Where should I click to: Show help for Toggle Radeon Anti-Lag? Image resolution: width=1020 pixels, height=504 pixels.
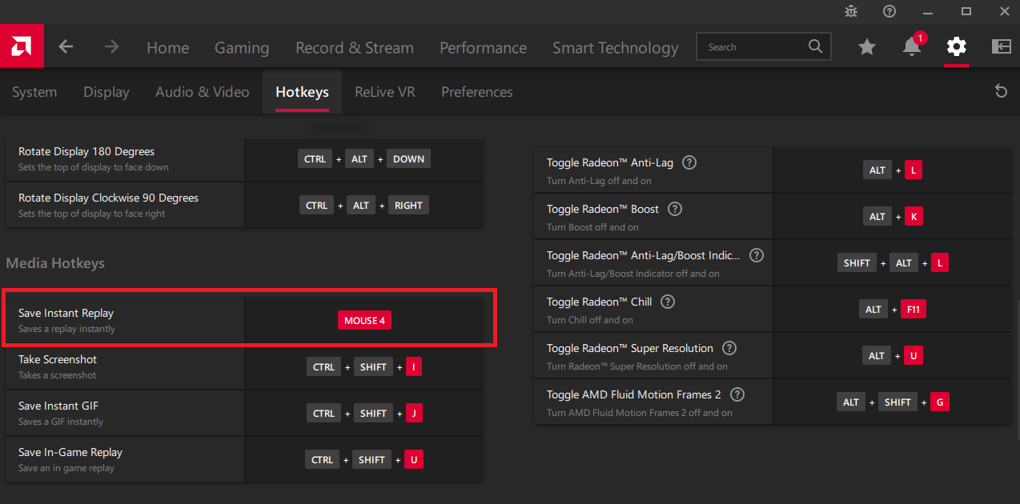[689, 162]
